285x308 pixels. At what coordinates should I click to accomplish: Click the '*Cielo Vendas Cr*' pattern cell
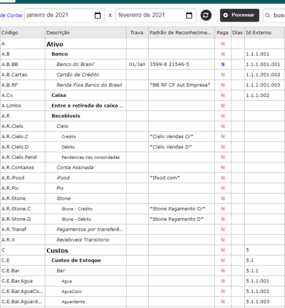pos(182,137)
